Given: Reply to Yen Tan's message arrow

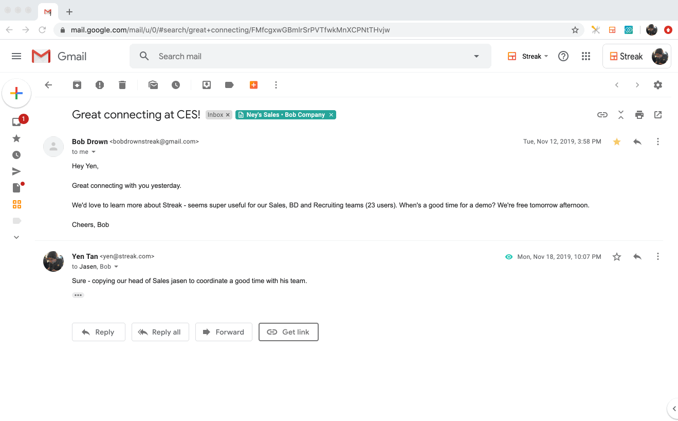Looking at the screenshot, I should click(637, 256).
